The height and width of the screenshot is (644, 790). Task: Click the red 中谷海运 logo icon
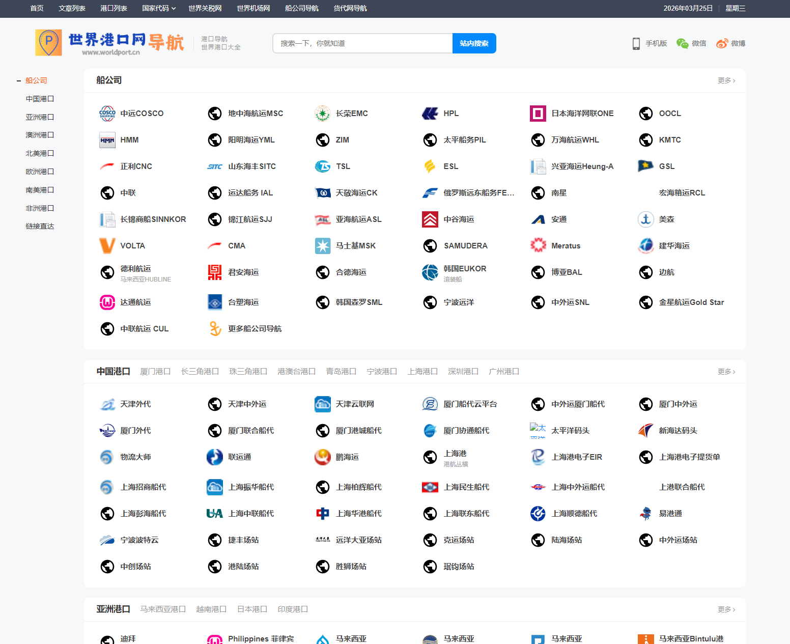430,219
